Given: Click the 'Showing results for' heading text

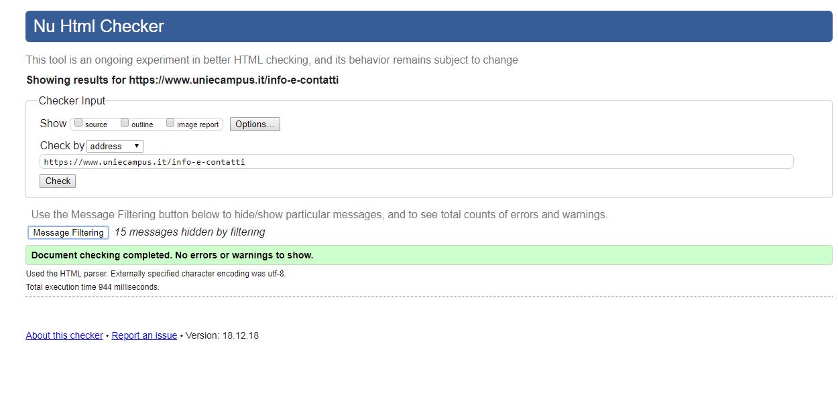Looking at the screenshot, I should tap(182, 80).
